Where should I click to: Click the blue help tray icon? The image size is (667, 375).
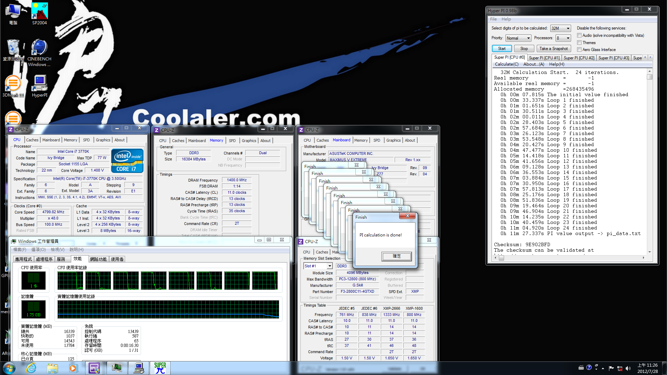(x=589, y=367)
